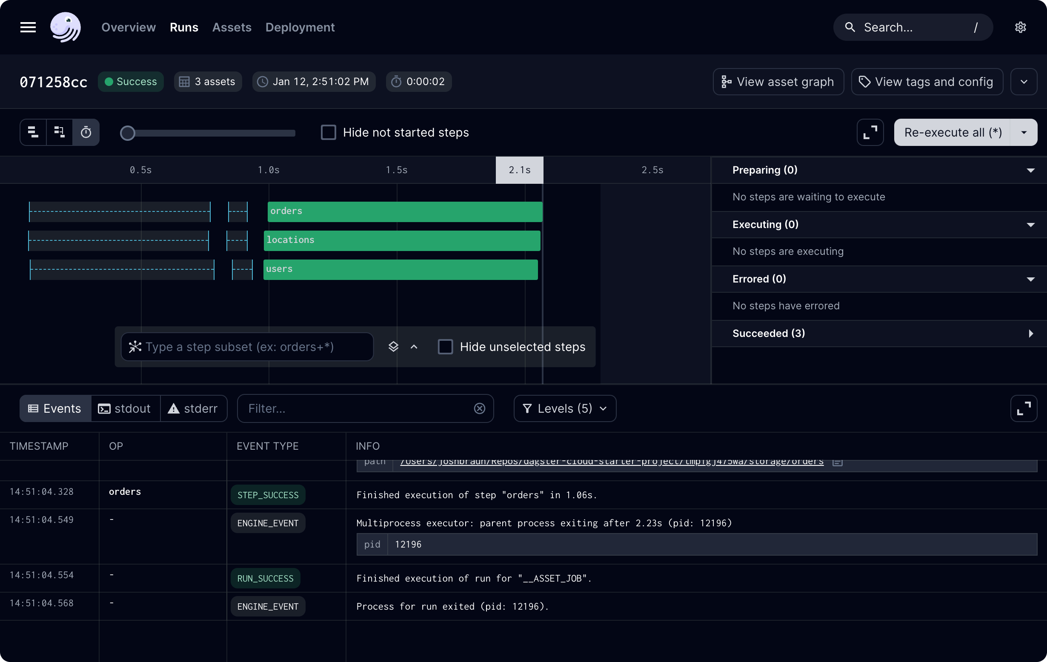Toggle Hide not started steps
The height and width of the screenshot is (662, 1047).
click(x=328, y=132)
